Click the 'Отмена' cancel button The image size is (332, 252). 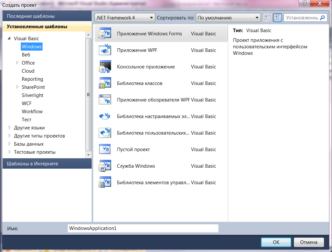(309, 242)
